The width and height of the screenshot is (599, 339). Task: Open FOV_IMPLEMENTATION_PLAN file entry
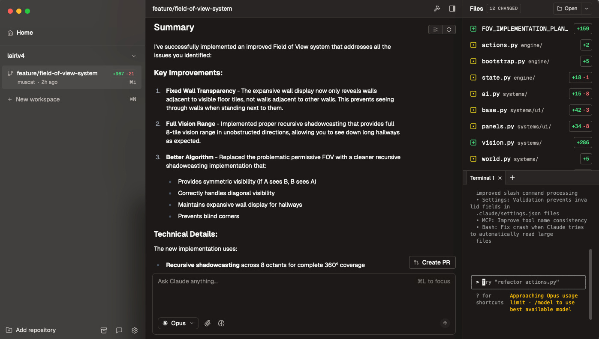pyautogui.click(x=531, y=29)
